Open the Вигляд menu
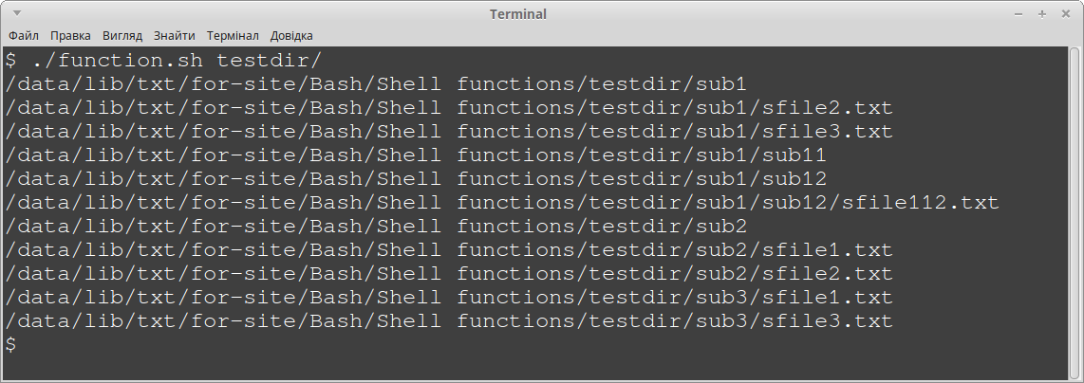The width and height of the screenshot is (1084, 383). click(122, 35)
